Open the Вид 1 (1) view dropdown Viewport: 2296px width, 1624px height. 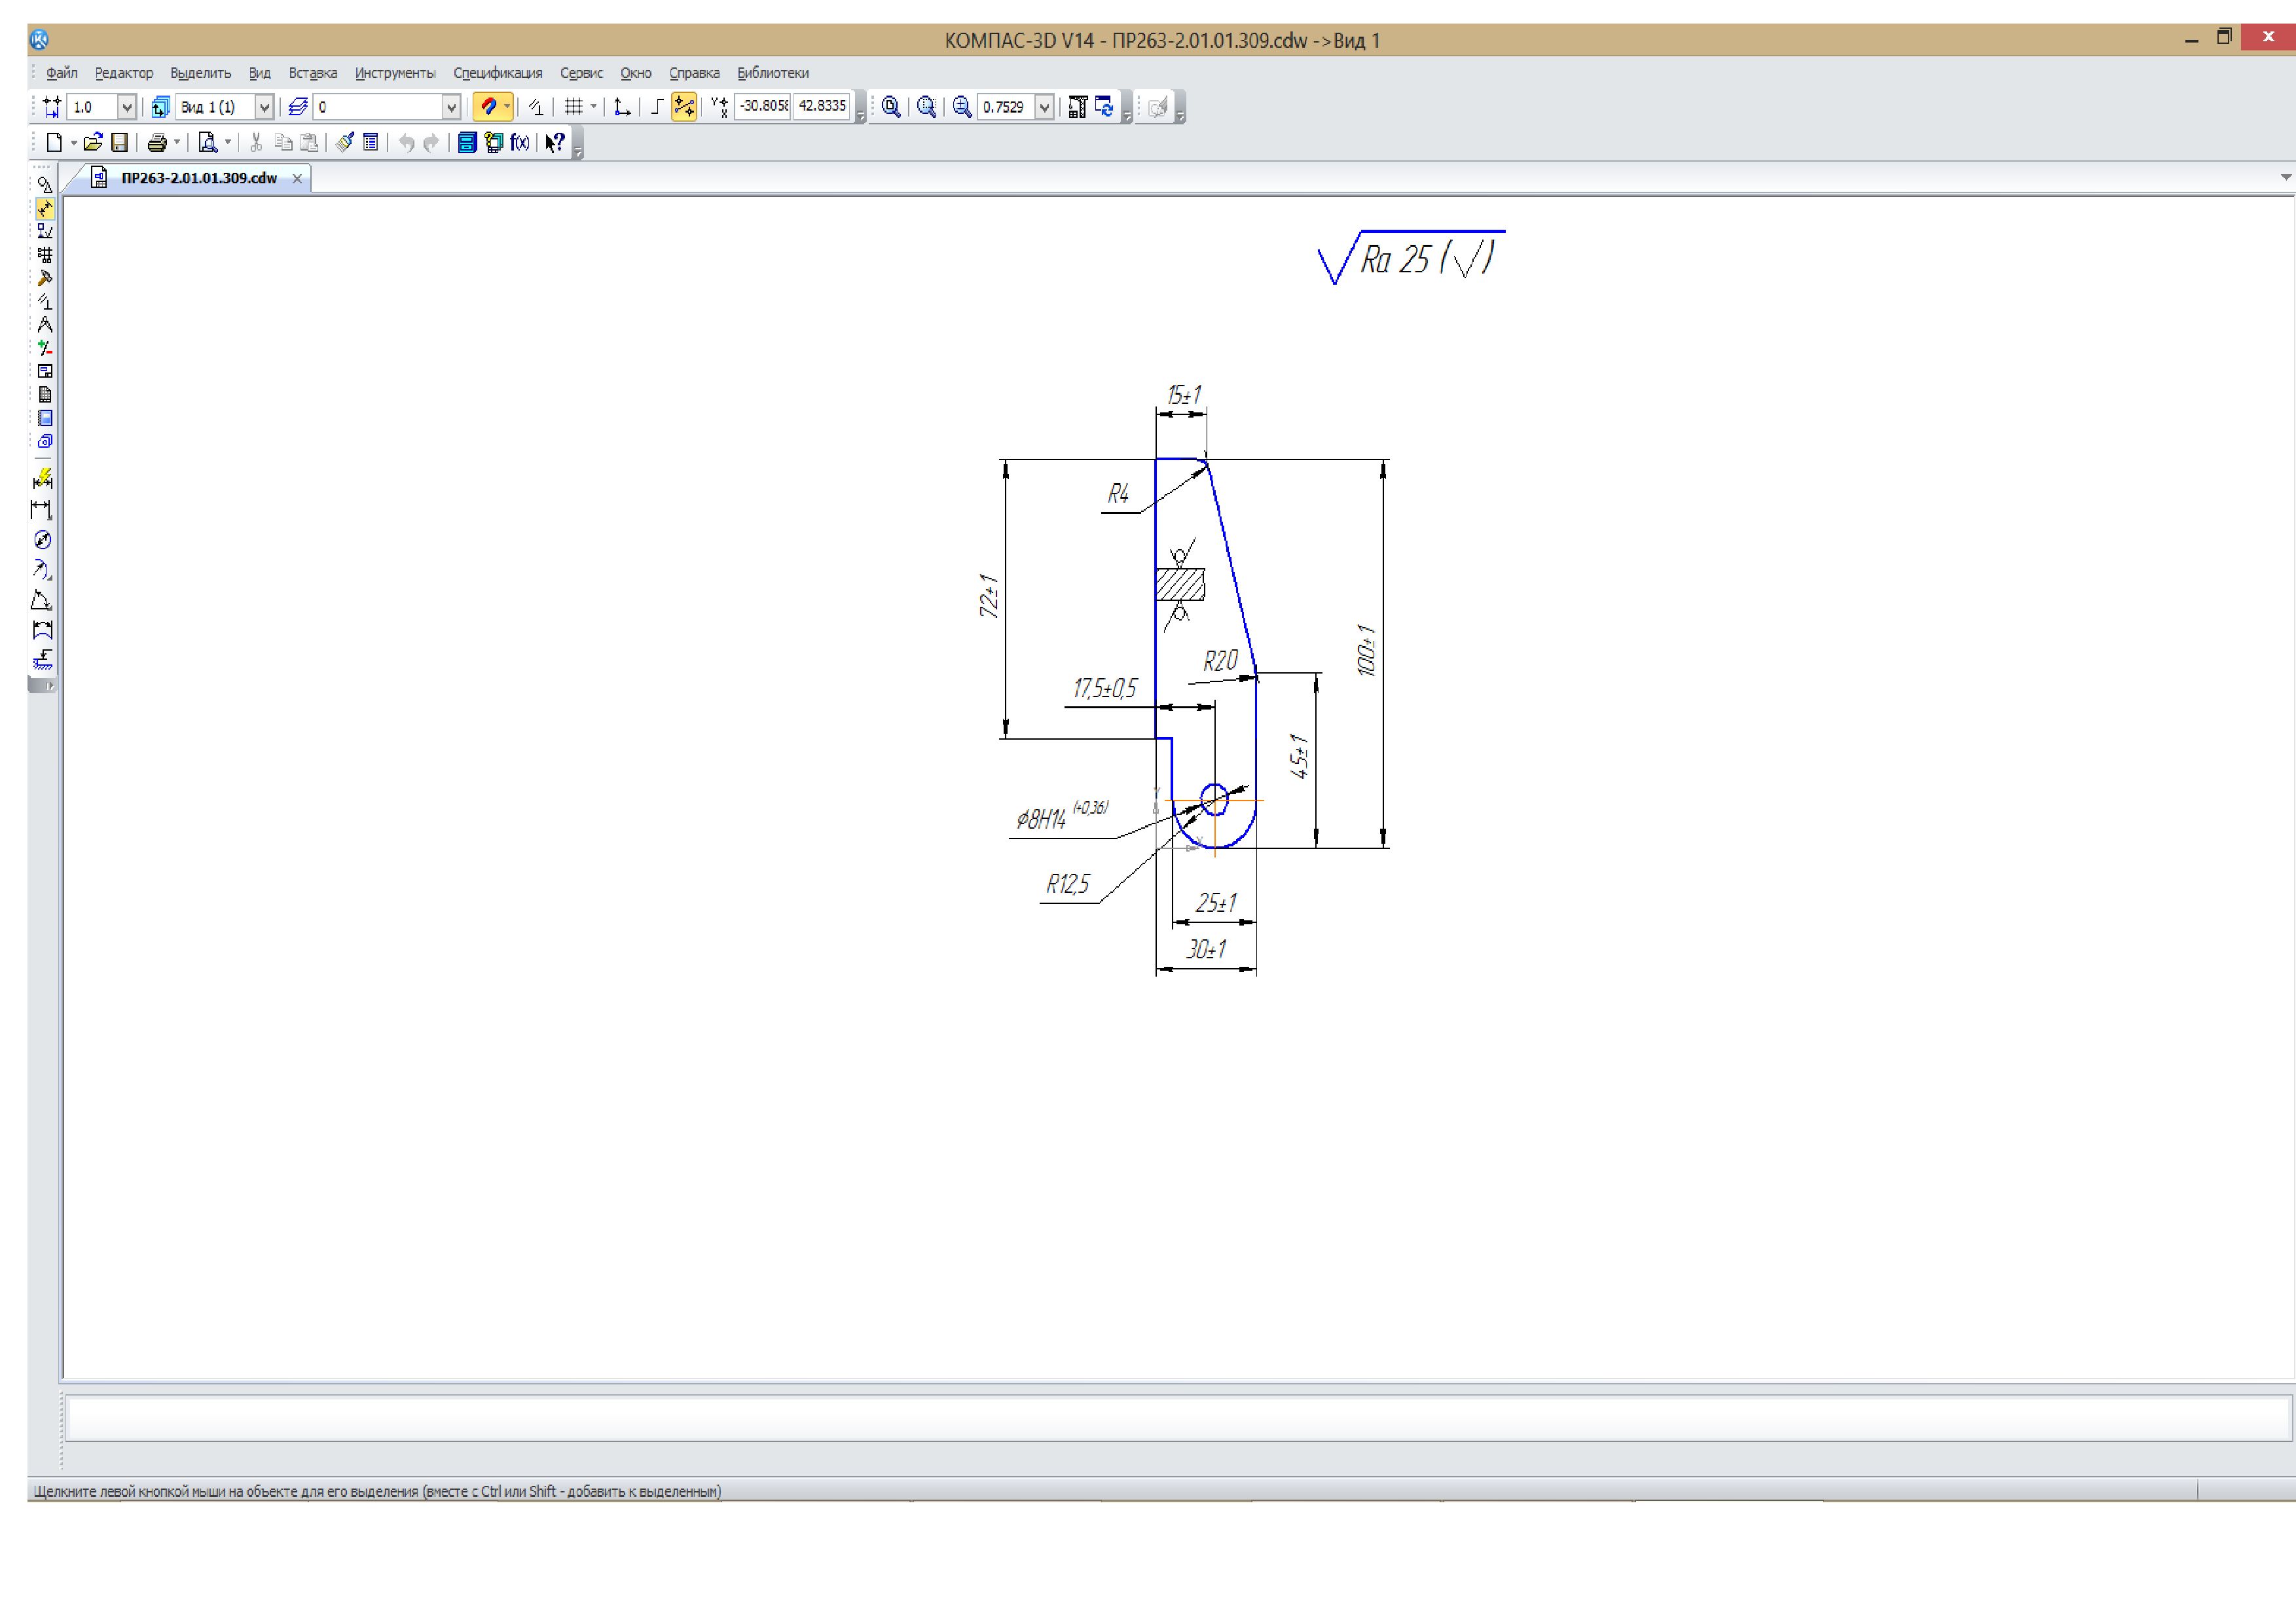pyautogui.click(x=264, y=107)
